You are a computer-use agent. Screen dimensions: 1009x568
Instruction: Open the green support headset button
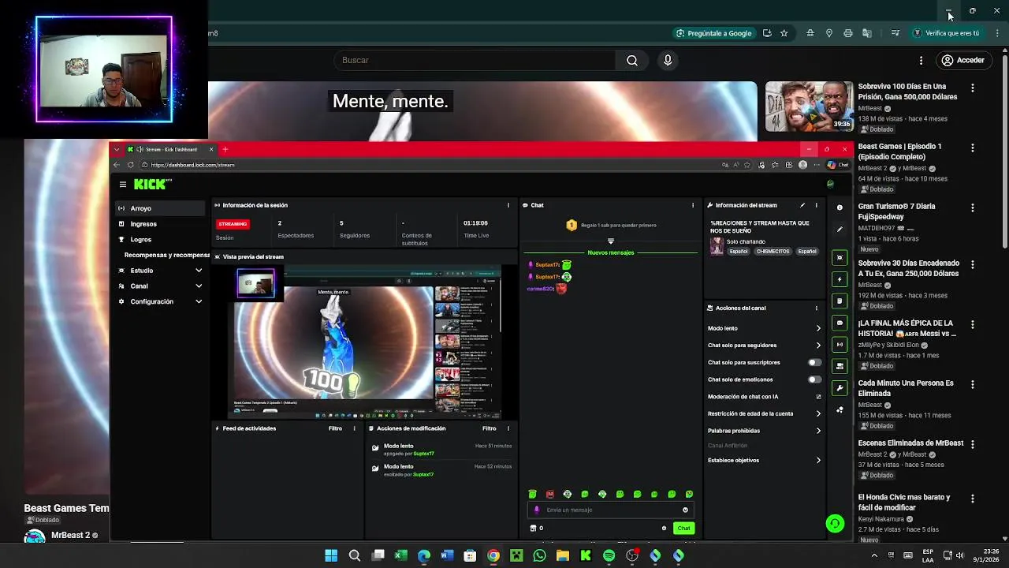pyautogui.click(x=835, y=524)
